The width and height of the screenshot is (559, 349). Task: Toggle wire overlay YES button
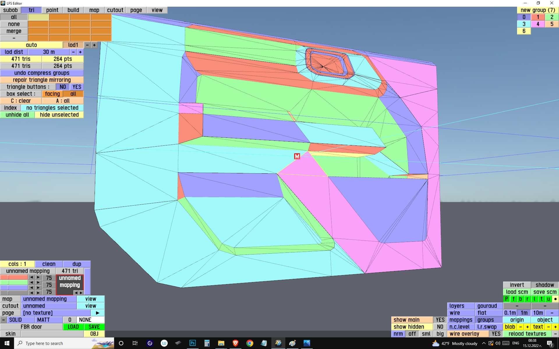pos(496,334)
